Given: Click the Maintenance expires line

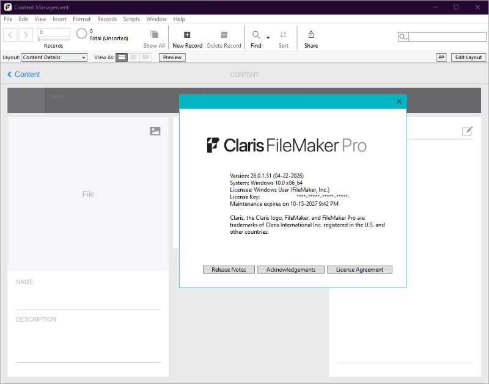Looking at the screenshot, I should tap(284, 204).
